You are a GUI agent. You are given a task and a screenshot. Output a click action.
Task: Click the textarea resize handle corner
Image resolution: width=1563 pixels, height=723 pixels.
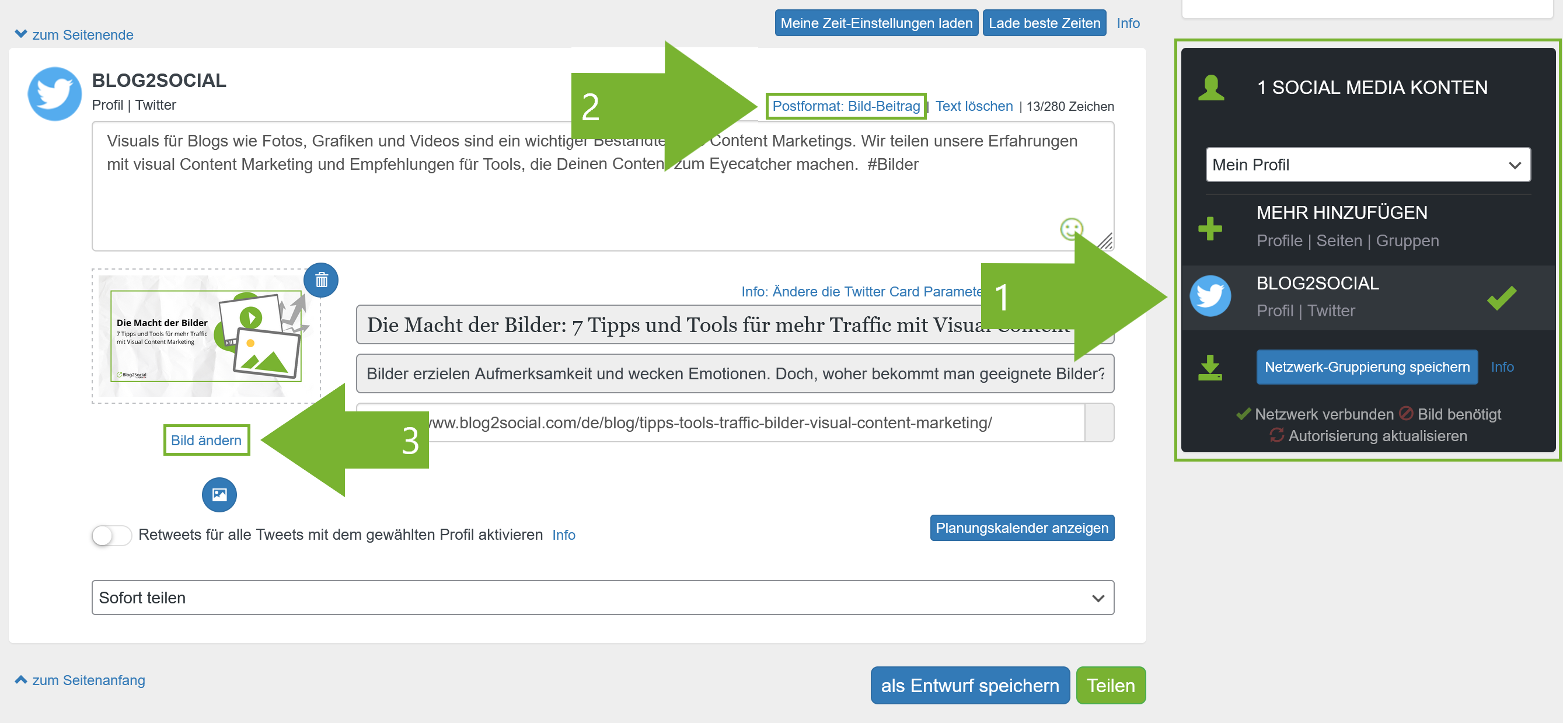tap(1105, 242)
